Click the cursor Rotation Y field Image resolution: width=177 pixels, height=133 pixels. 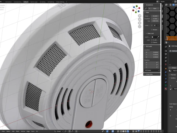[152, 65]
